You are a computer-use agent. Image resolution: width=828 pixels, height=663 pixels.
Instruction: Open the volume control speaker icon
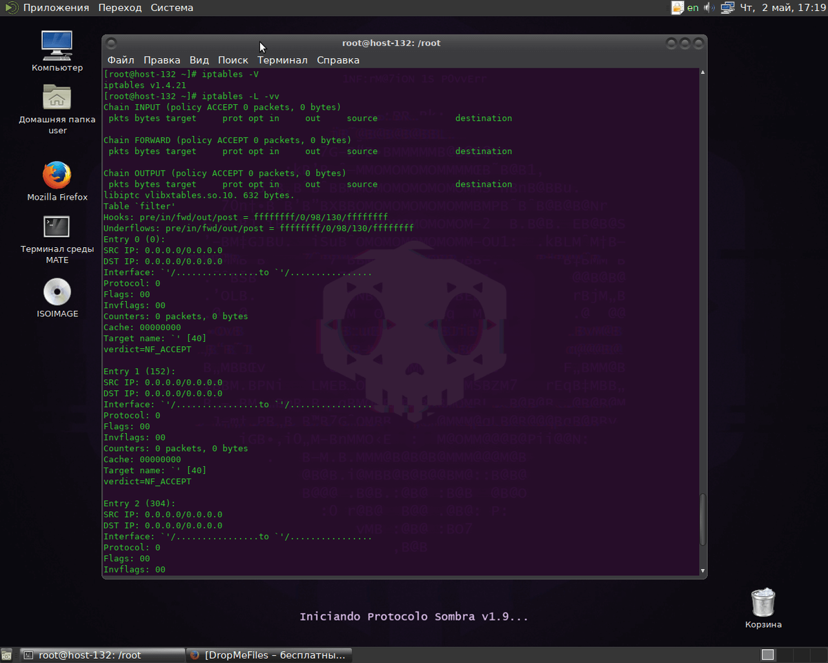[x=710, y=8]
